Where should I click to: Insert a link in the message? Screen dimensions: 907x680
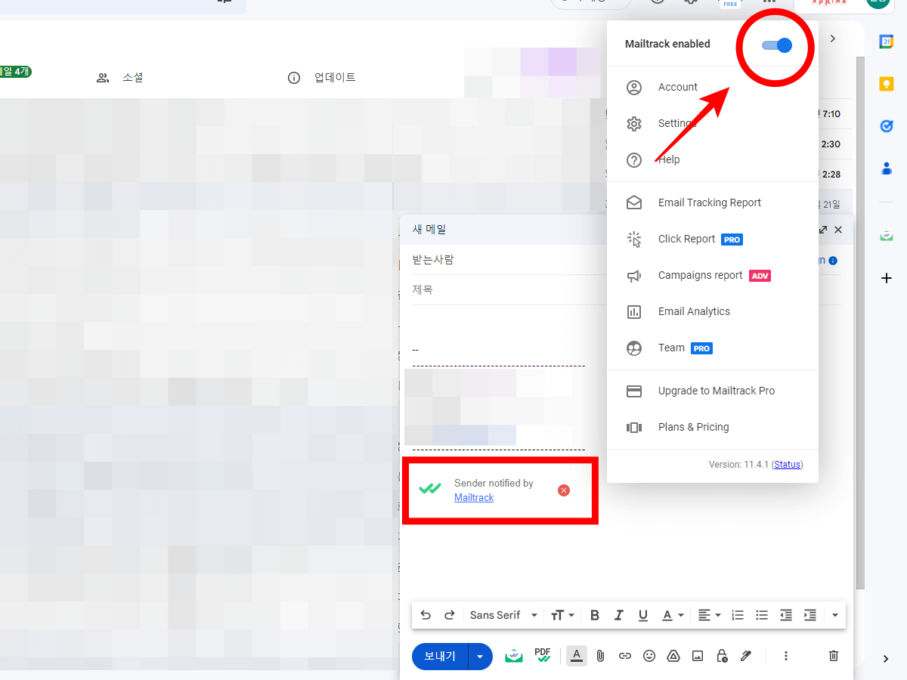coord(625,656)
